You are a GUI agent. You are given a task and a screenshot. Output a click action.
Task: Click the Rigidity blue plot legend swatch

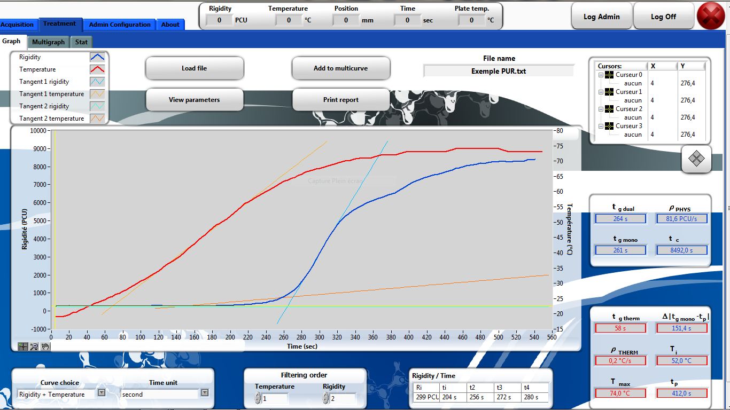(97, 57)
